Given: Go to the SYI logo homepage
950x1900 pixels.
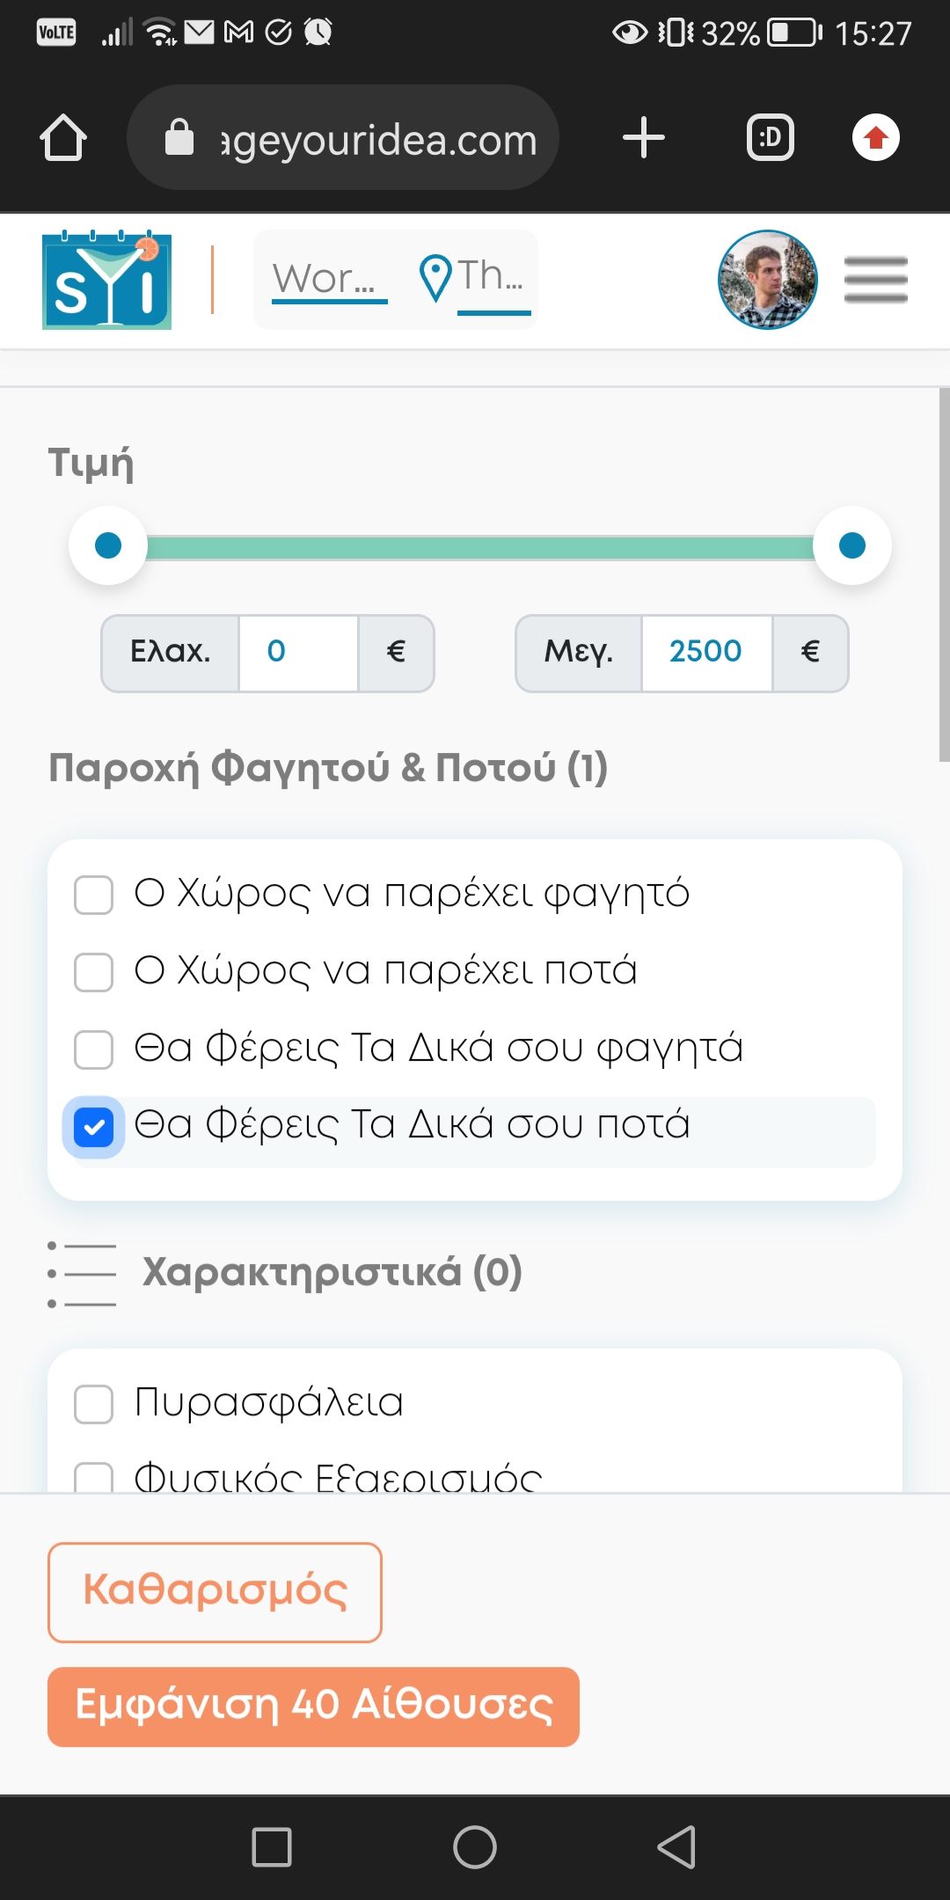Looking at the screenshot, I should (107, 281).
